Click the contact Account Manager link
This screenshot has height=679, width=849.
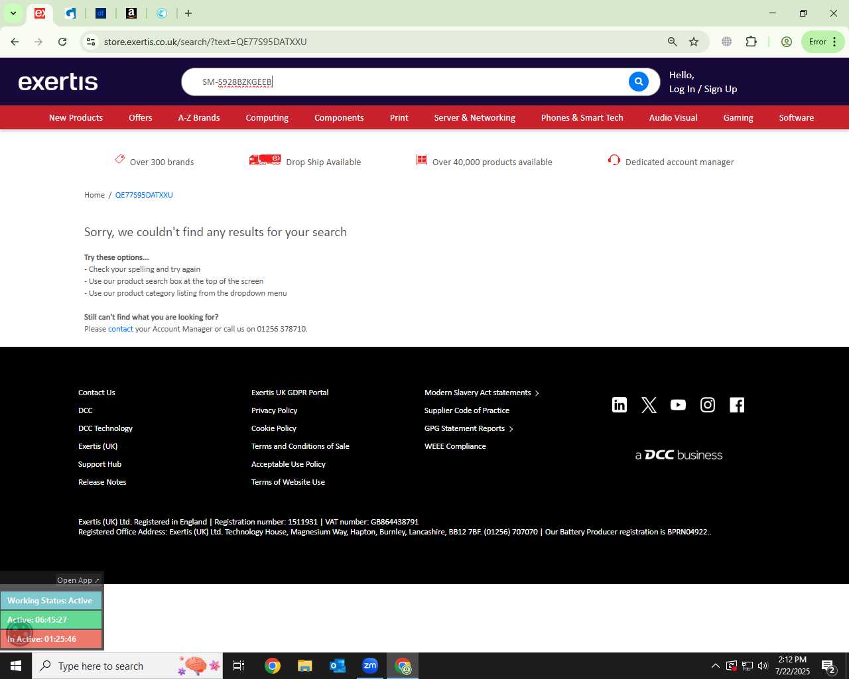pyautogui.click(x=121, y=329)
